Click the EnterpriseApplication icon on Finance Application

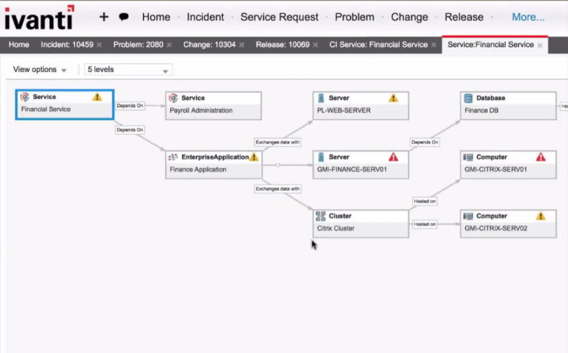pyautogui.click(x=173, y=157)
